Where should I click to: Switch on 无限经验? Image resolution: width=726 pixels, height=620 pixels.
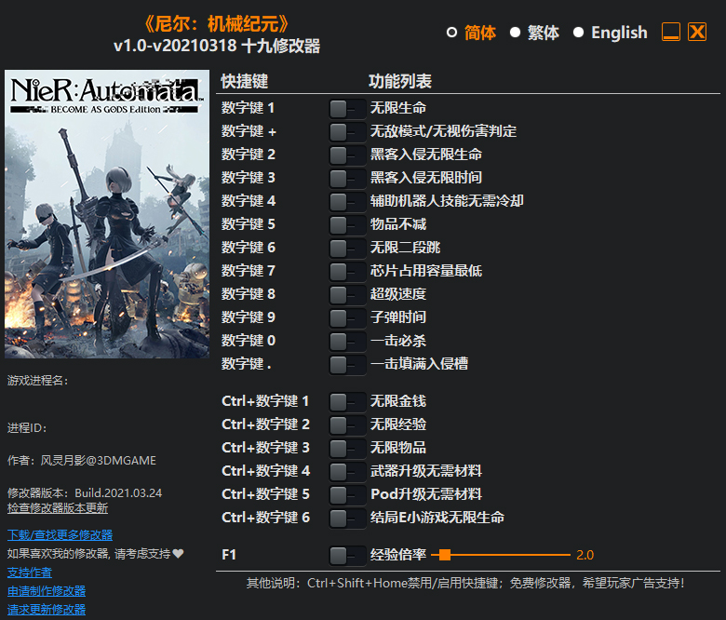347,425
